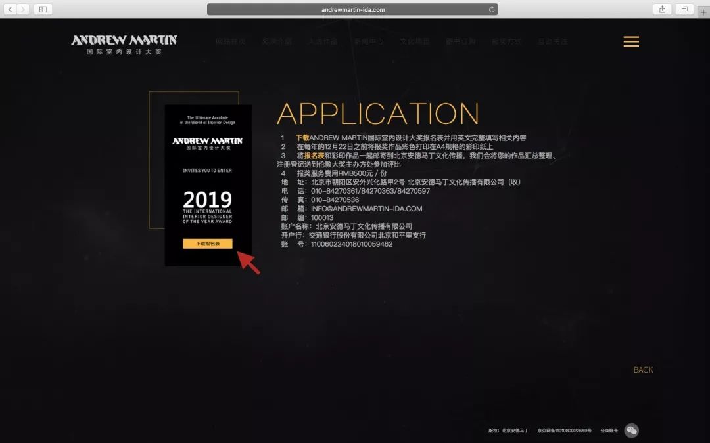
Task: Click 'INVITES YOU TO ENTER' text on card
Action: [x=207, y=171]
